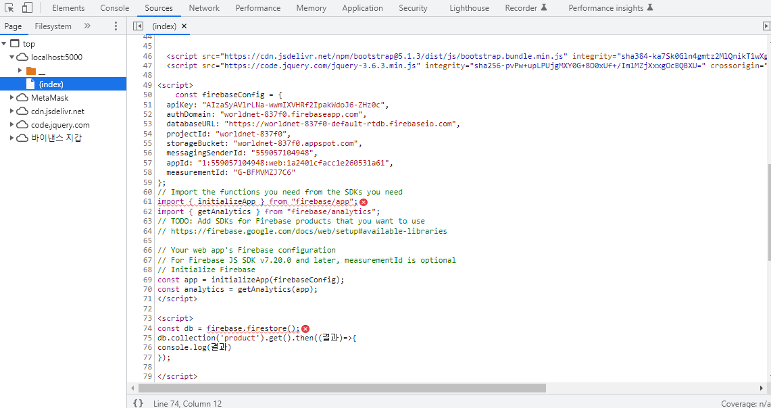Click the localhost:5000 cloud icon
The image size is (771, 408).
(x=22, y=57)
